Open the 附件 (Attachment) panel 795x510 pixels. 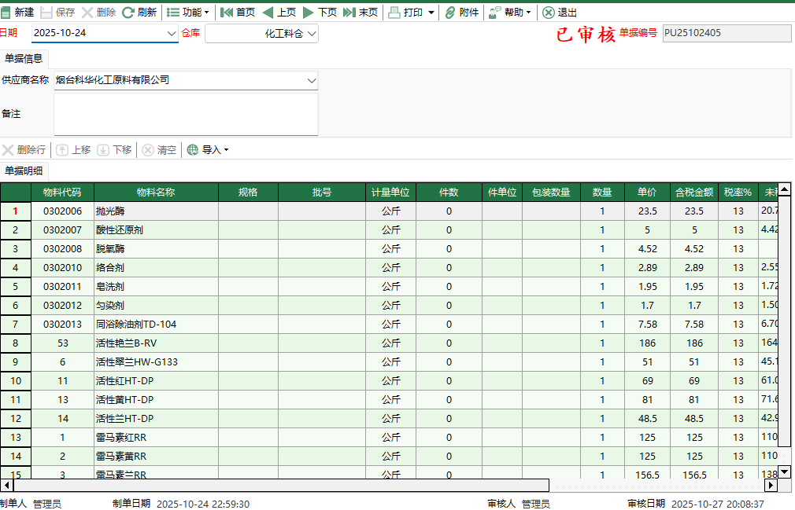[x=461, y=12]
